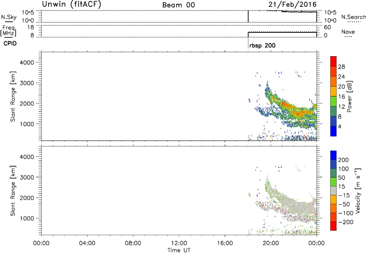
Task: Click the frequency trace in the Freq panel
Action: click(x=282, y=32)
